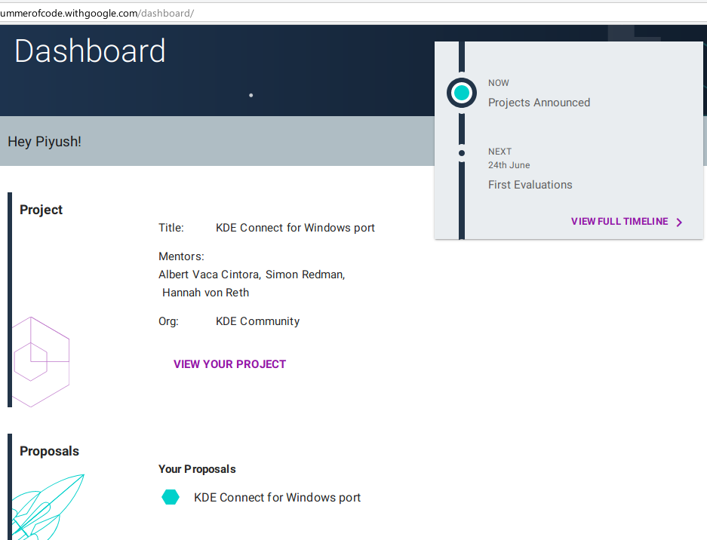This screenshot has width=707, height=540.
Task: Click the chevron arrow beside View Full Timeline
Action: click(x=680, y=222)
